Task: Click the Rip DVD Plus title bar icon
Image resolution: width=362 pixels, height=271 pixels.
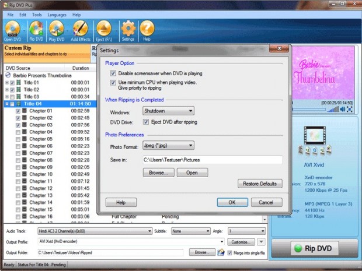Action: (5, 5)
